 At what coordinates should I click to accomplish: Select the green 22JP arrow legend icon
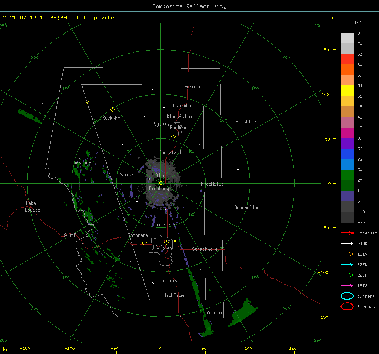[x=347, y=275]
